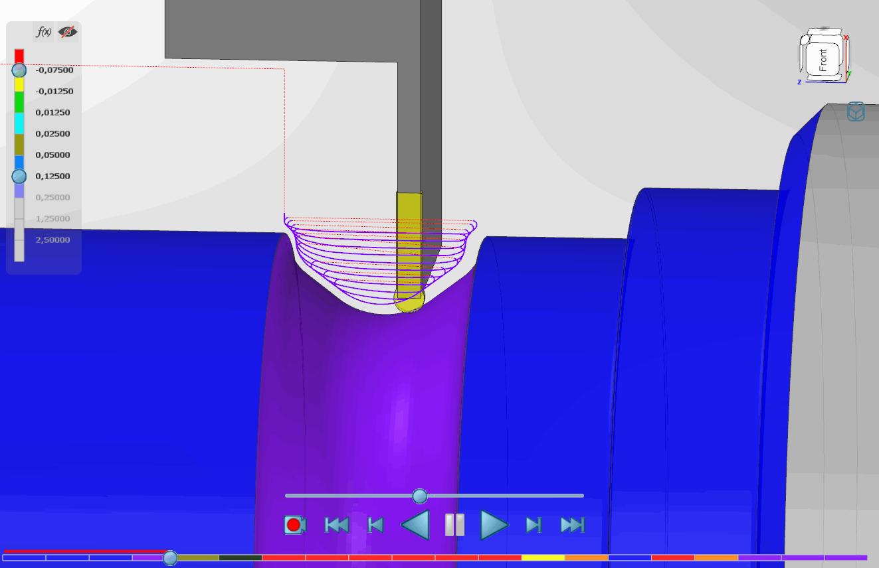Select the red swatch in deviation legend
This screenshot has width=879, height=568.
[x=19, y=56]
